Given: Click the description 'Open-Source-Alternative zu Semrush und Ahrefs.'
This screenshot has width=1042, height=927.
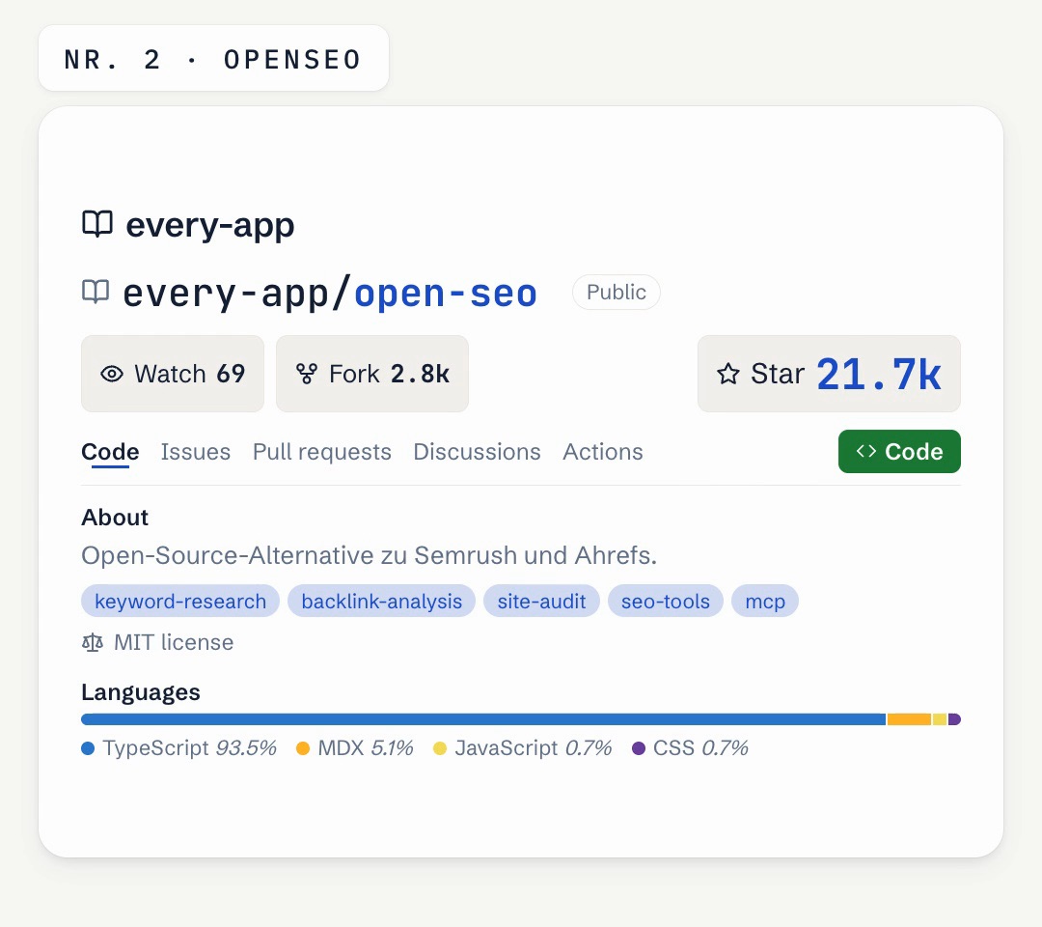Looking at the screenshot, I should pos(369,555).
